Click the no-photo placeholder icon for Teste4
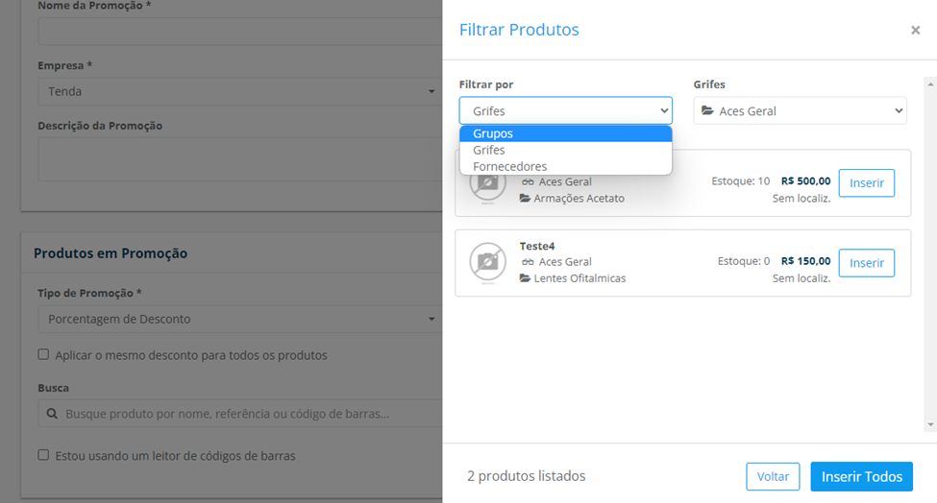The image size is (937, 503). 487,261
